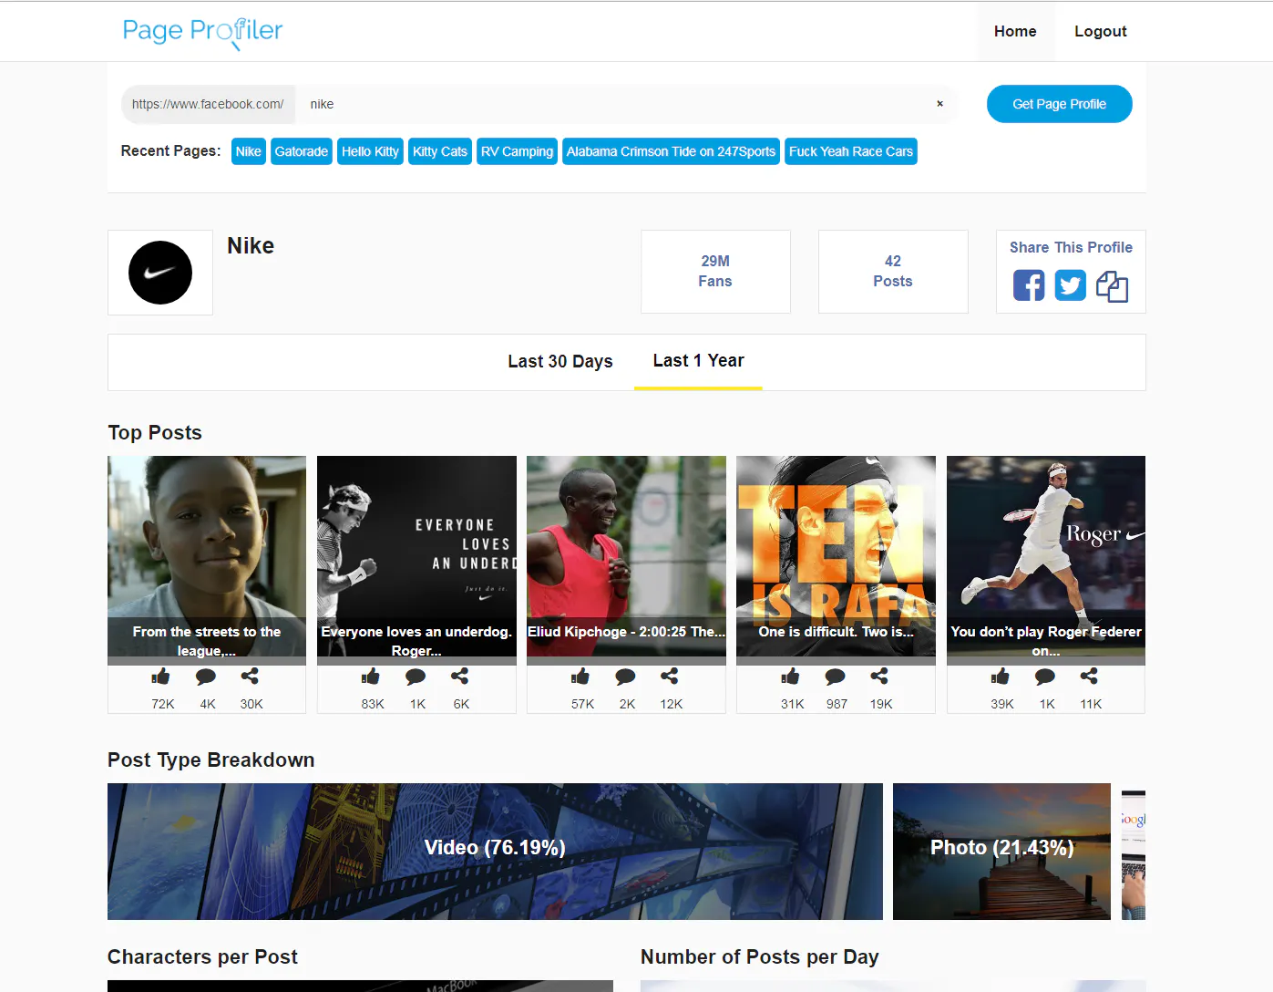Click likes icon on Roger Federer post

click(x=1001, y=677)
